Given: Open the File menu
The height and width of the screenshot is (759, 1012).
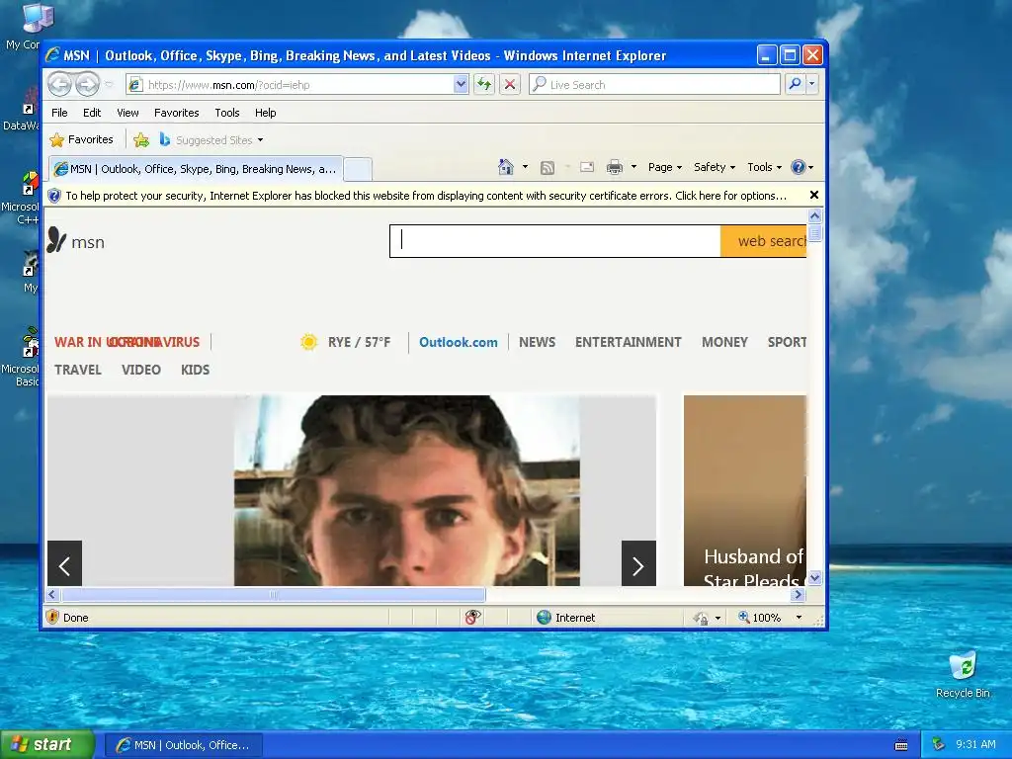Looking at the screenshot, I should pos(59,113).
